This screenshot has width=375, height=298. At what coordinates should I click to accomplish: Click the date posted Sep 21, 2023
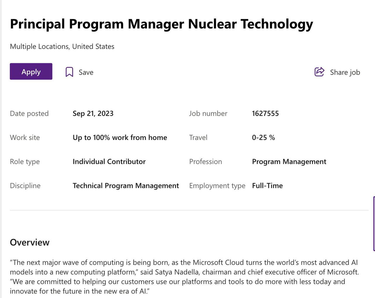click(x=93, y=114)
